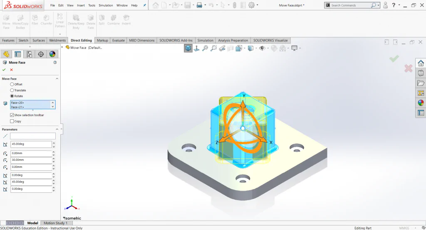Open the Simulation menu in the menu bar
This screenshot has width=426, height=230.
coord(106,5)
